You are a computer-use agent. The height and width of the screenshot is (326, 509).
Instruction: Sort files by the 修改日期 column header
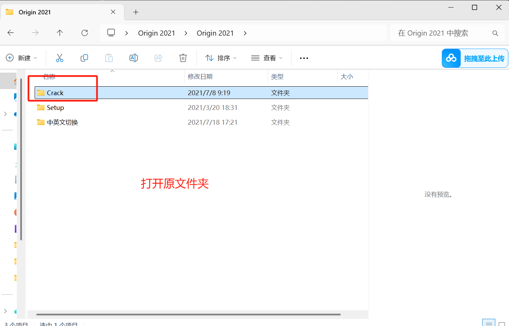pyautogui.click(x=201, y=76)
